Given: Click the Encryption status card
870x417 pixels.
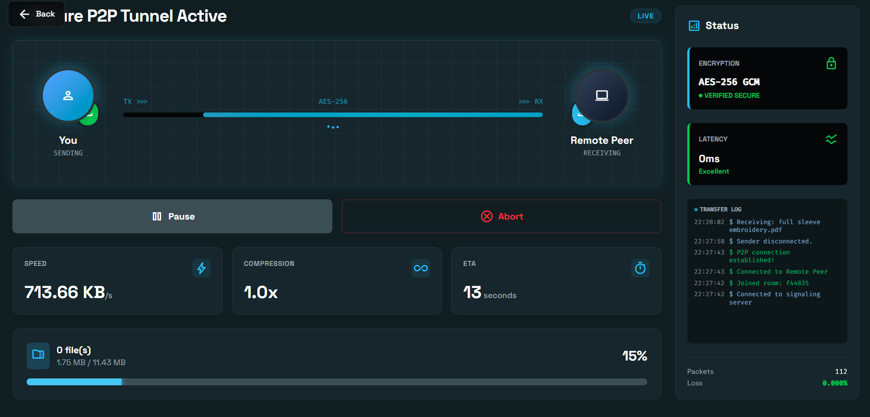Looking at the screenshot, I should [x=767, y=79].
